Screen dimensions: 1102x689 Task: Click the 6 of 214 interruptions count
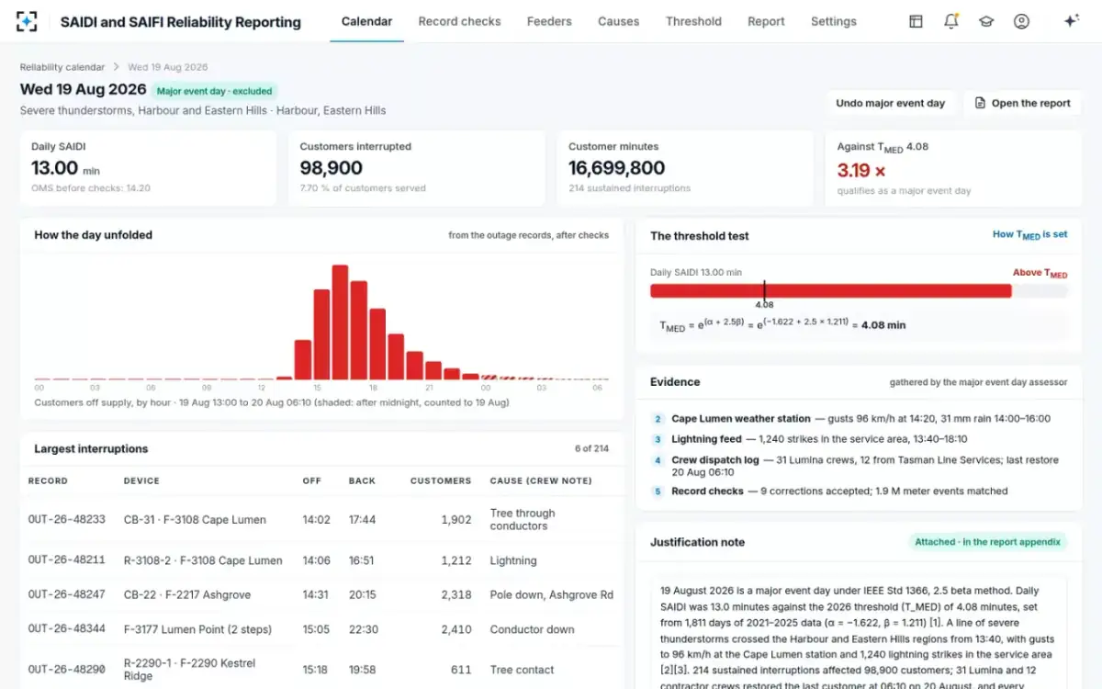[x=591, y=449]
